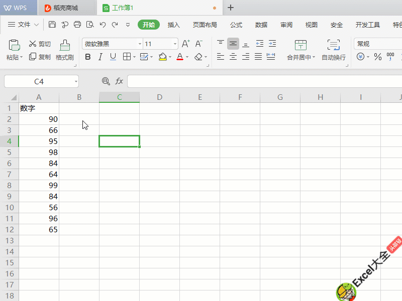This screenshot has width=402, height=301.
Task: Select column C header
Action: (x=120, y=97)
